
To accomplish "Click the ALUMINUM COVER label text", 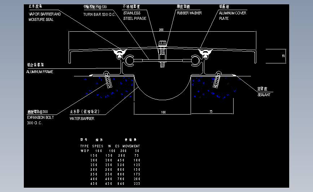I will [232, 13].
